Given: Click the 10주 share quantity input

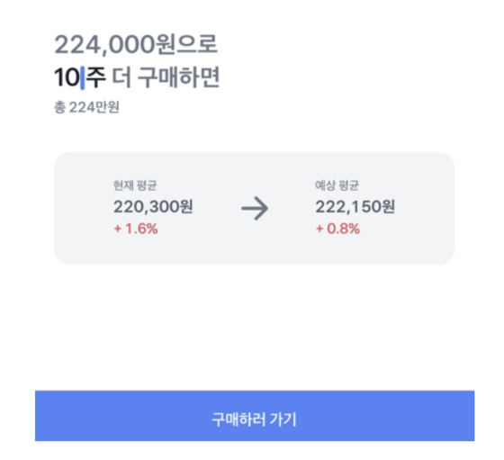Looking at the screenshot, I should [x=80, y=77].
